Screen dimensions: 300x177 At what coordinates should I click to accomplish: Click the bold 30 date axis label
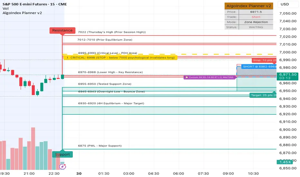pyautogui.click(x=79, y=173)
